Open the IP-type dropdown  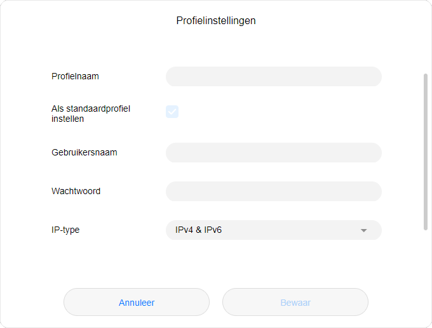pos(273,230)
